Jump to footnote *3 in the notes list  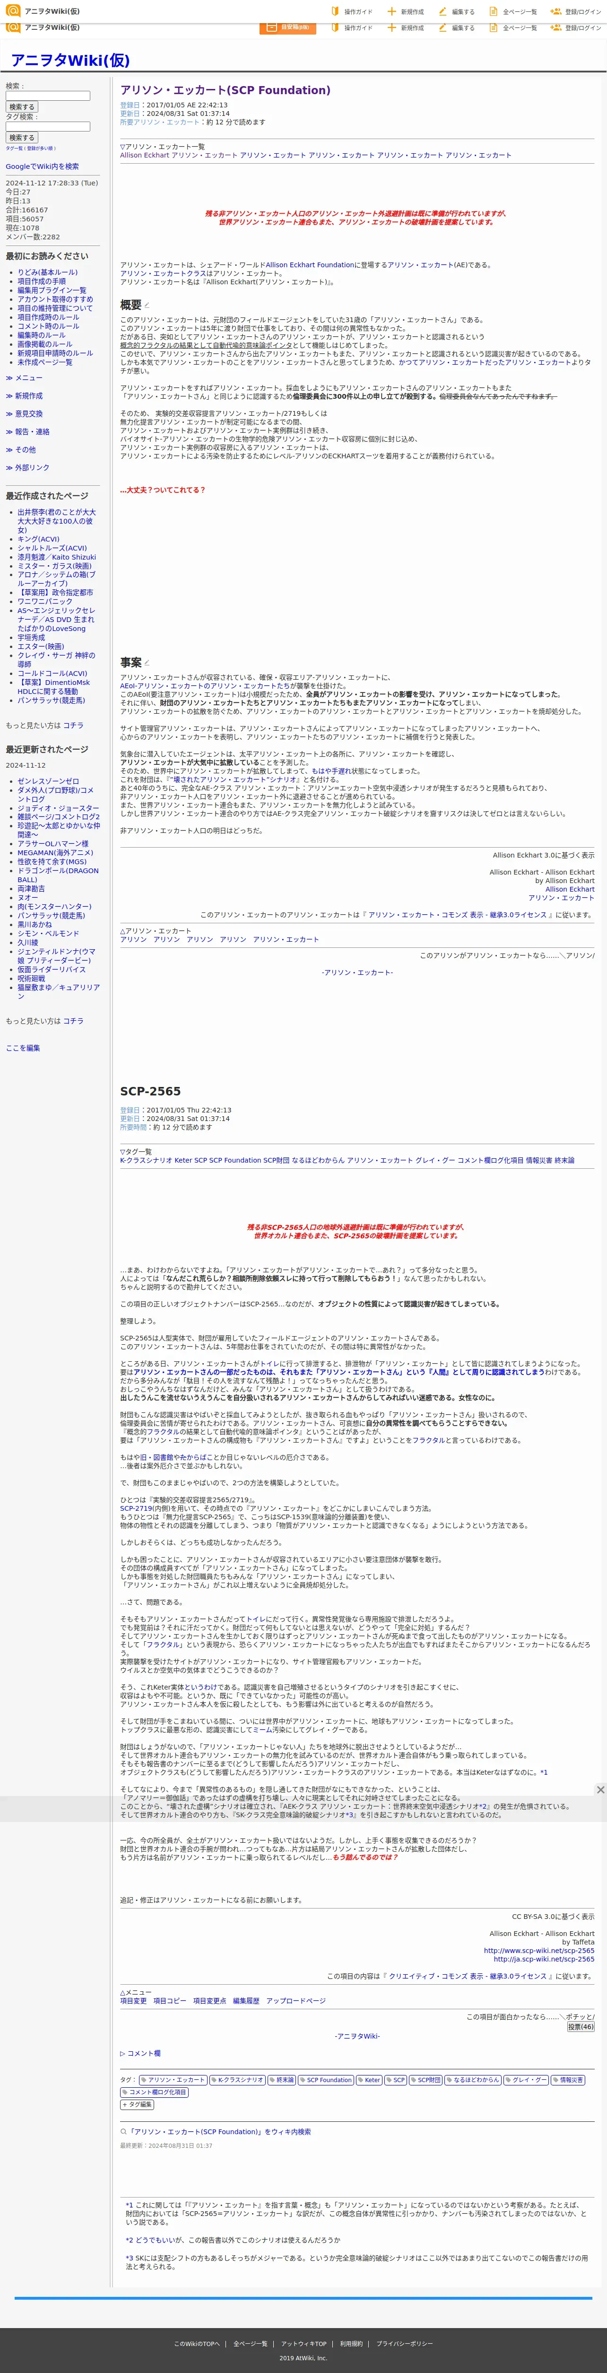coord(130,2258)
